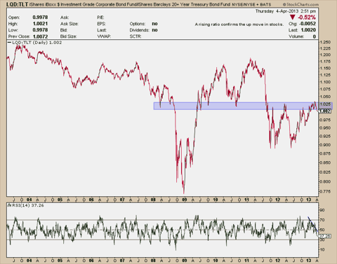
Task: Click the 90 level on the RSI axis
Action: (322, 210)
